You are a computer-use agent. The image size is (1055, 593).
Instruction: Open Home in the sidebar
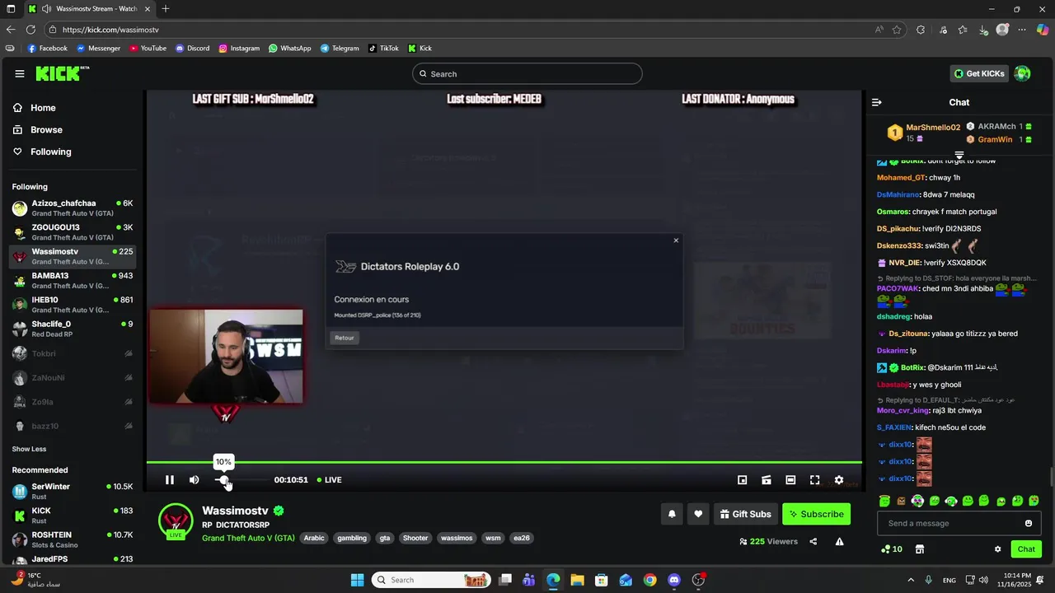click(x=35, y=108)
